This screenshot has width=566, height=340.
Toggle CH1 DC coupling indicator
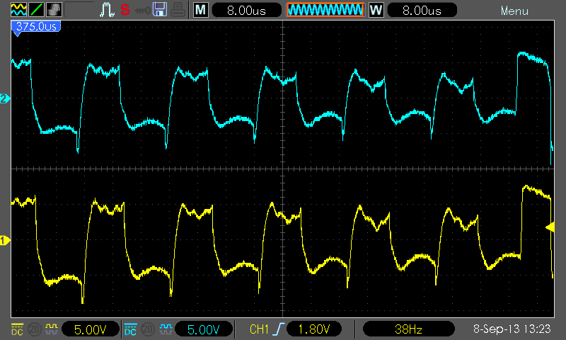pyautogui.click(x=17, y=329)
